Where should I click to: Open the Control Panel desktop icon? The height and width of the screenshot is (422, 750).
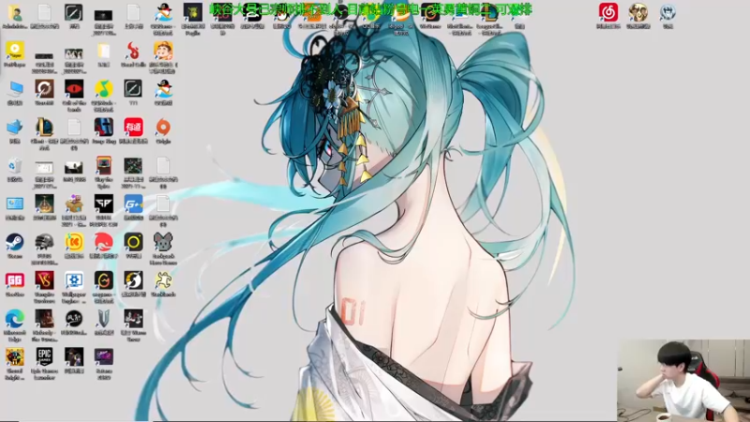pos(15,203)
